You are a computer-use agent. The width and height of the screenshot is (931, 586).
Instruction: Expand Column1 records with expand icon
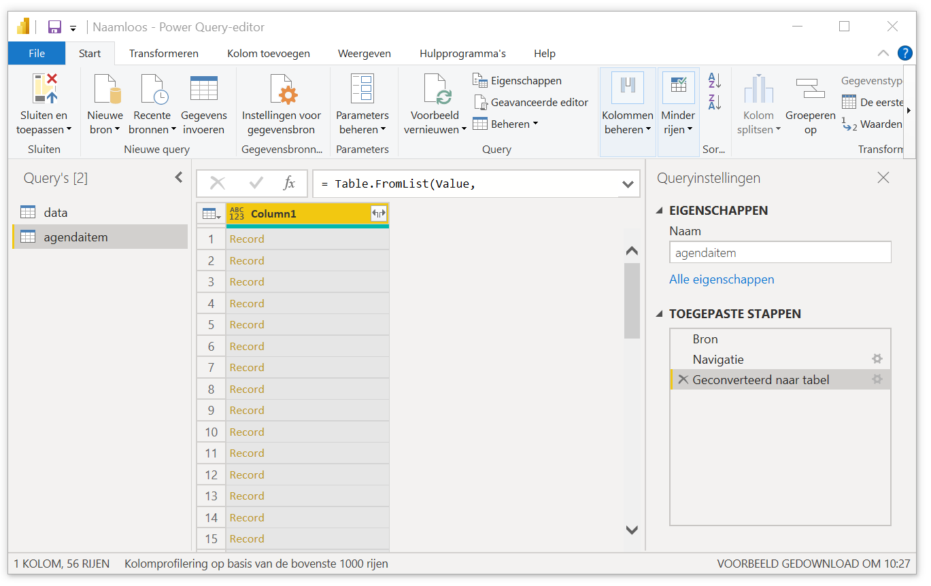[379, 213]
